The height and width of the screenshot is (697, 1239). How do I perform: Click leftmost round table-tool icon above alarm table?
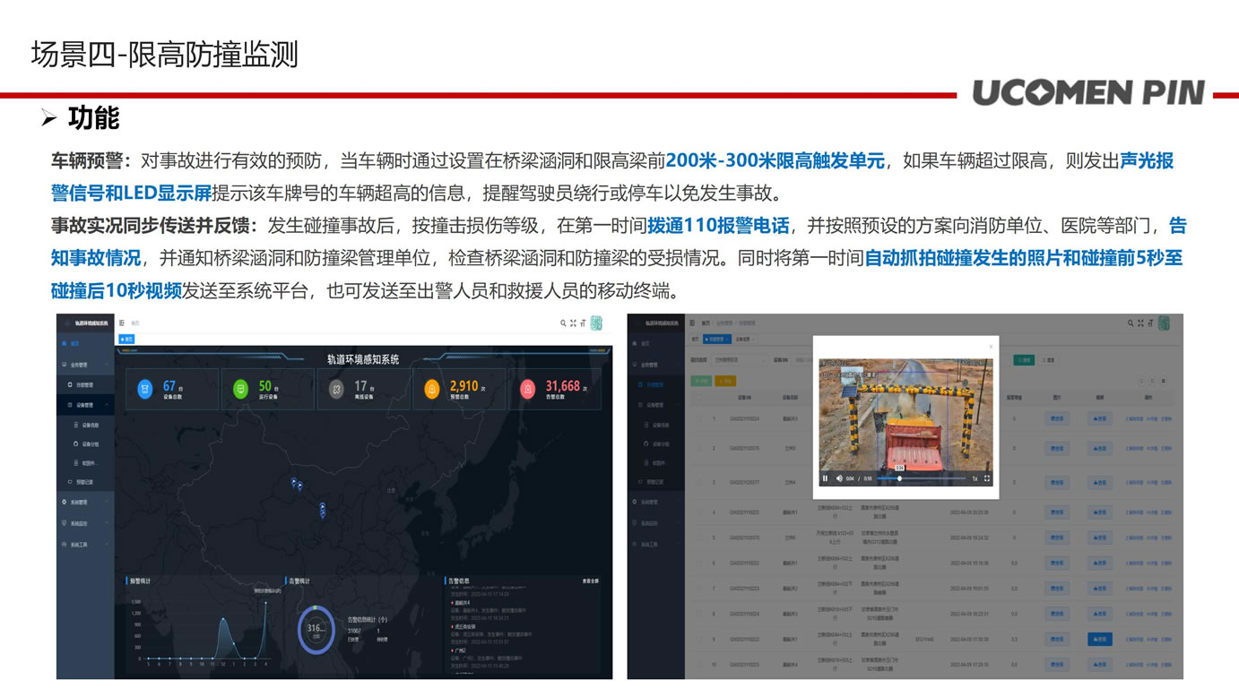(1140, 381)
